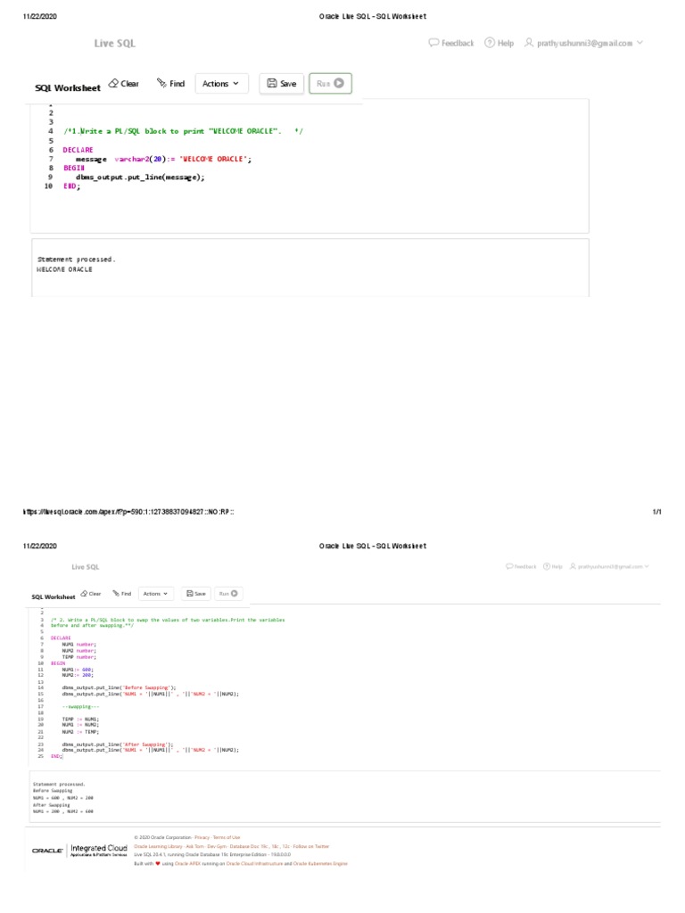Click the DECLARE keyword in first worksheet
The height and width of the screenshot is (913, 685).
[78, 150]
